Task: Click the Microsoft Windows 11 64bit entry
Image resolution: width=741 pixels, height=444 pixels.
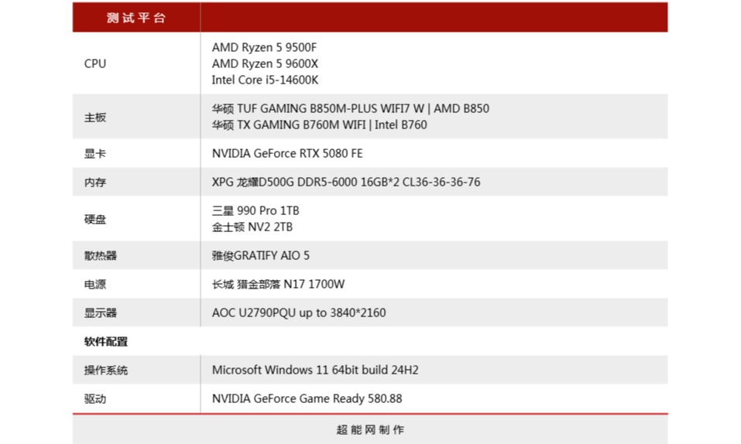Action: [x=315, y=370]
